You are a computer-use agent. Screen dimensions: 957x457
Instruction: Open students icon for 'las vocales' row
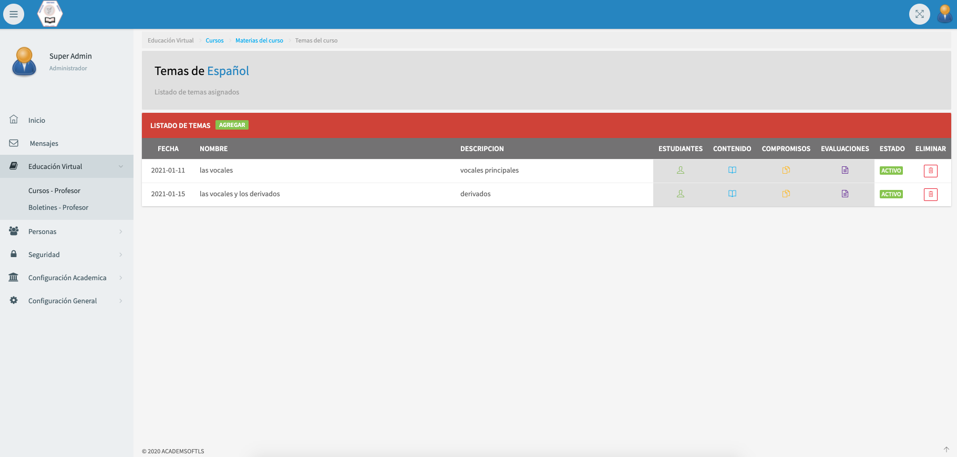pos(680,171)
